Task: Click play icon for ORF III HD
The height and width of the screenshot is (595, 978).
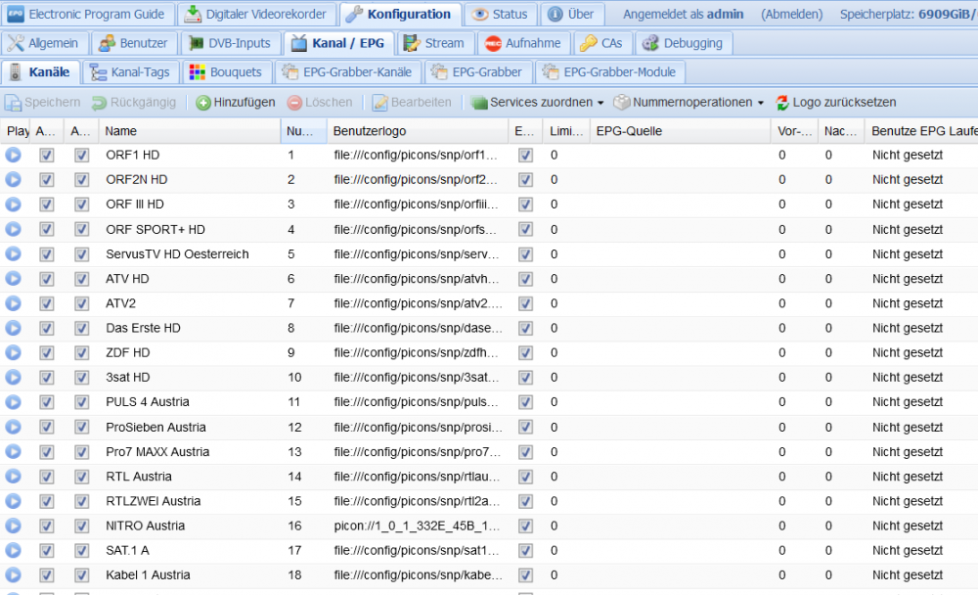Action: coord(13,205)
